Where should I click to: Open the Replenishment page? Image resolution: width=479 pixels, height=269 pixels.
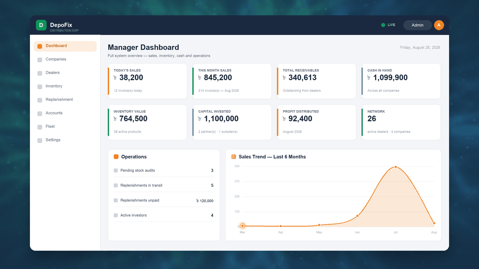65,100
